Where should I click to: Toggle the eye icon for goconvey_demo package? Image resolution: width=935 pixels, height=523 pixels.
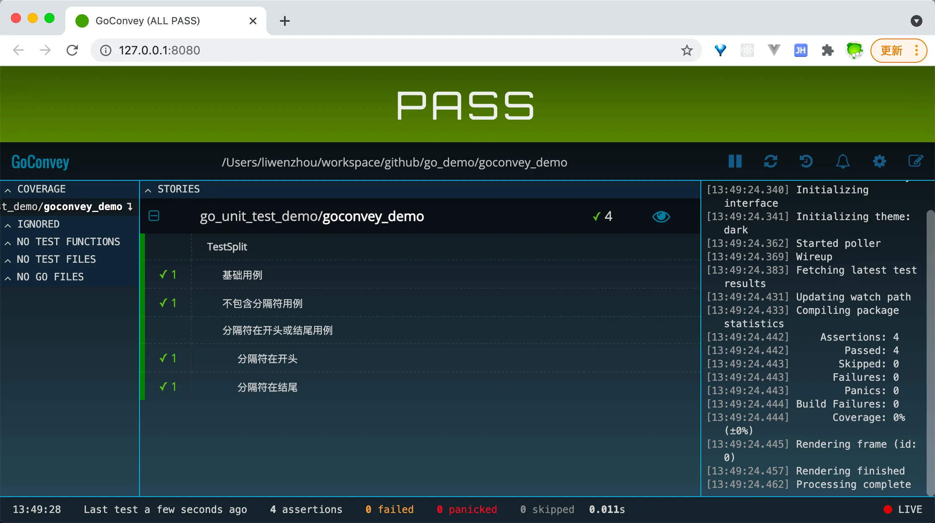(x=661, y=216)
